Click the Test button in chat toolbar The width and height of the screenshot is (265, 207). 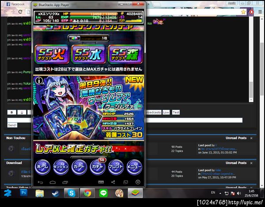coord(176,112)
